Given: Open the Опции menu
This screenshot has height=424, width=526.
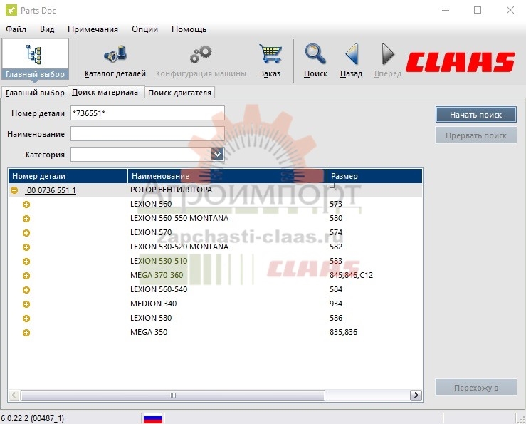Looking at the screenshot, I should click(x=144, y=29).
